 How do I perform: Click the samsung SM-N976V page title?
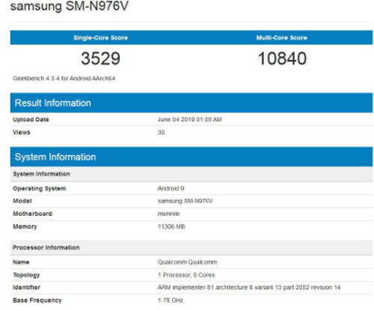click(x=70, y=6)
